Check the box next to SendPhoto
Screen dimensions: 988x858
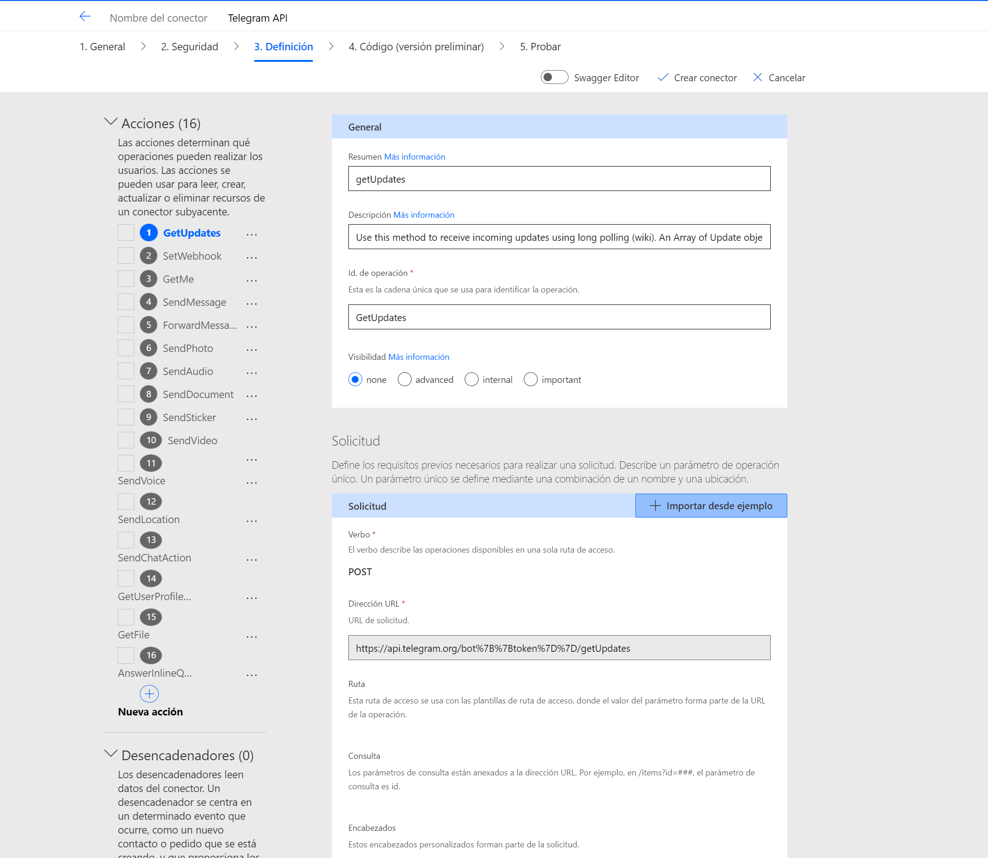tap(126, 348)
